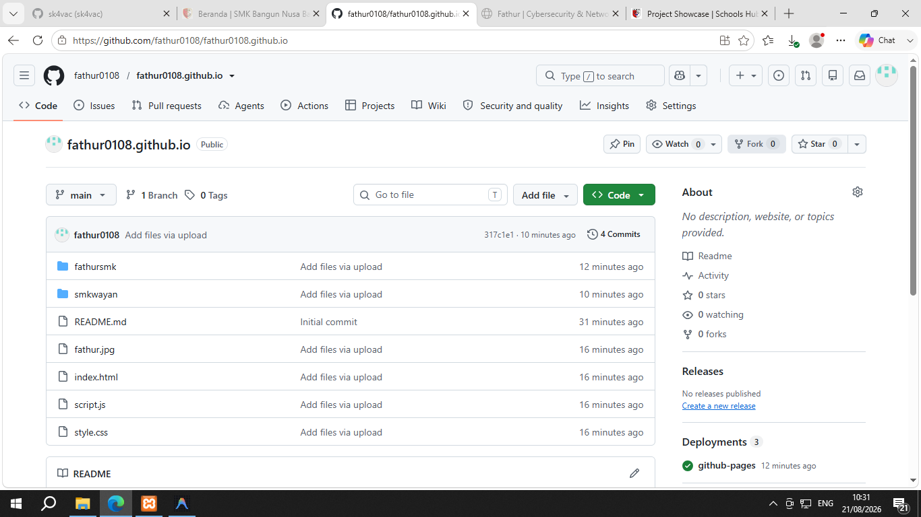Screen dimensions: 921x517
Task: Expand the Add file dropdown
Action: click(x=545, y=195)
